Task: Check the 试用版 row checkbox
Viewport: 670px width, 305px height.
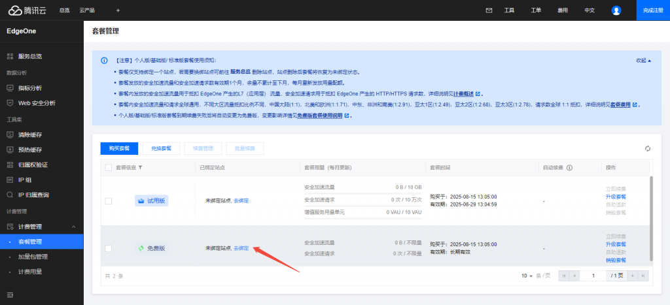Action: (x=109, y=201)
